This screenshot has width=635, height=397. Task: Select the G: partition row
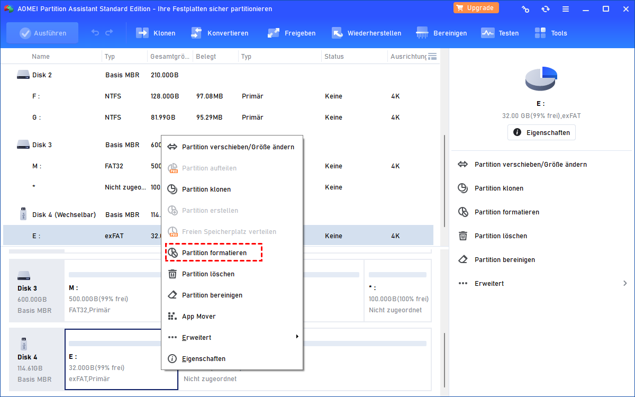point(218,118)
